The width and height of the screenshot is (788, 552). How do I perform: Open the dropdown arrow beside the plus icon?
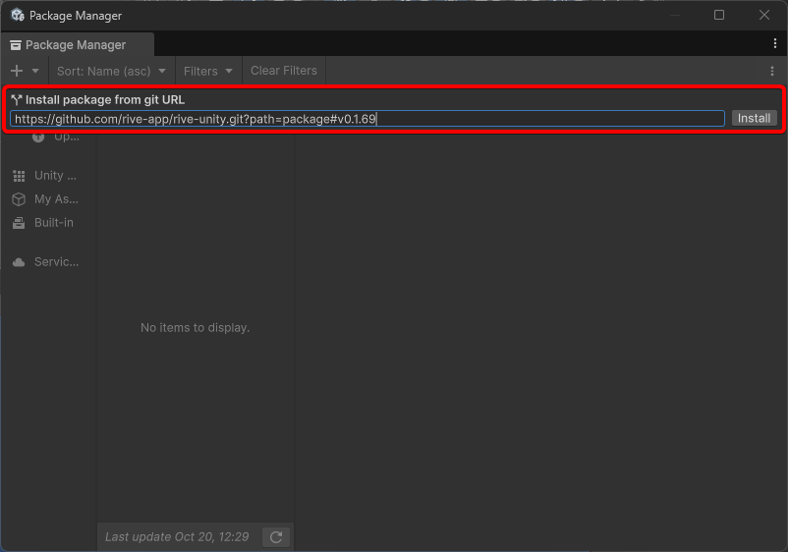coord(35,71)
